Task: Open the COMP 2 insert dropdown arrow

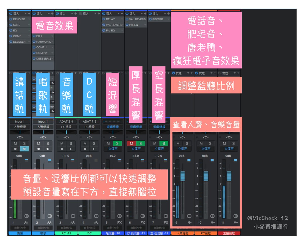Action: click(52, 53)
